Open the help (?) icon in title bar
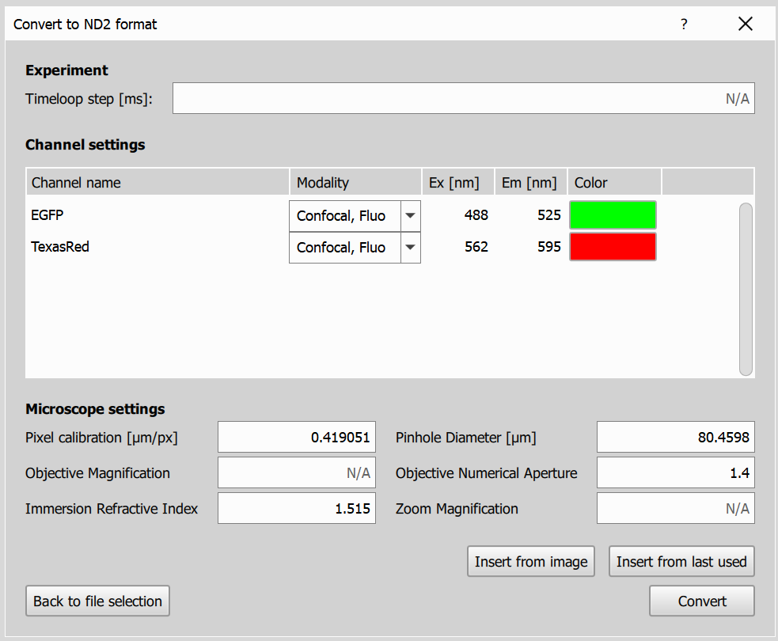Image resolution: width=778 pixels, height=641 pixels. tap(683, 24)
